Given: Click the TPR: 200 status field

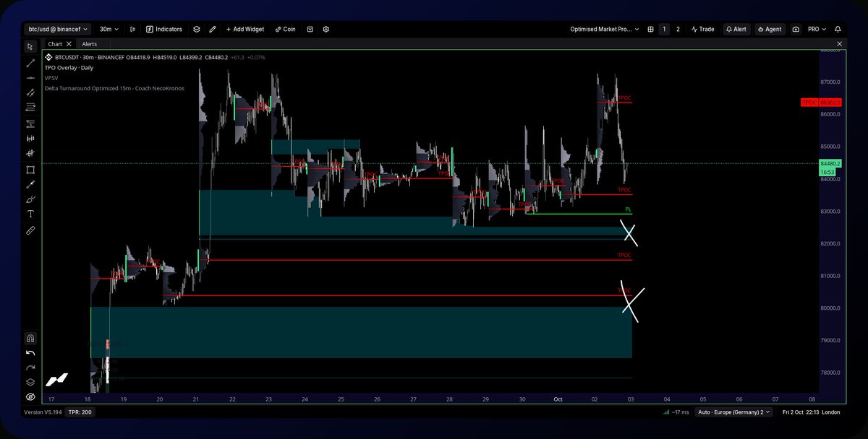Looking at the screenshot, I should (x=80, y=412).
